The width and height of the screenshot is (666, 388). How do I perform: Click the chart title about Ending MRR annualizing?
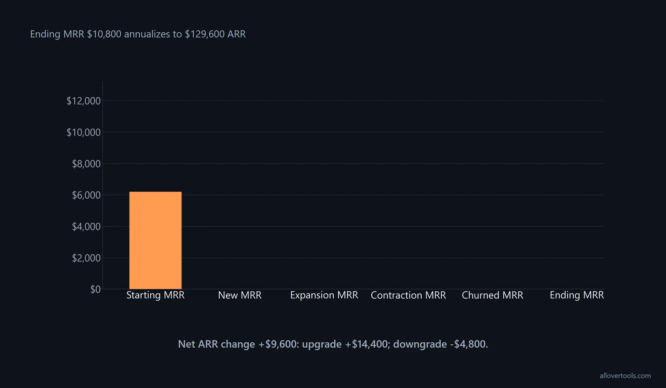(138, 34)
